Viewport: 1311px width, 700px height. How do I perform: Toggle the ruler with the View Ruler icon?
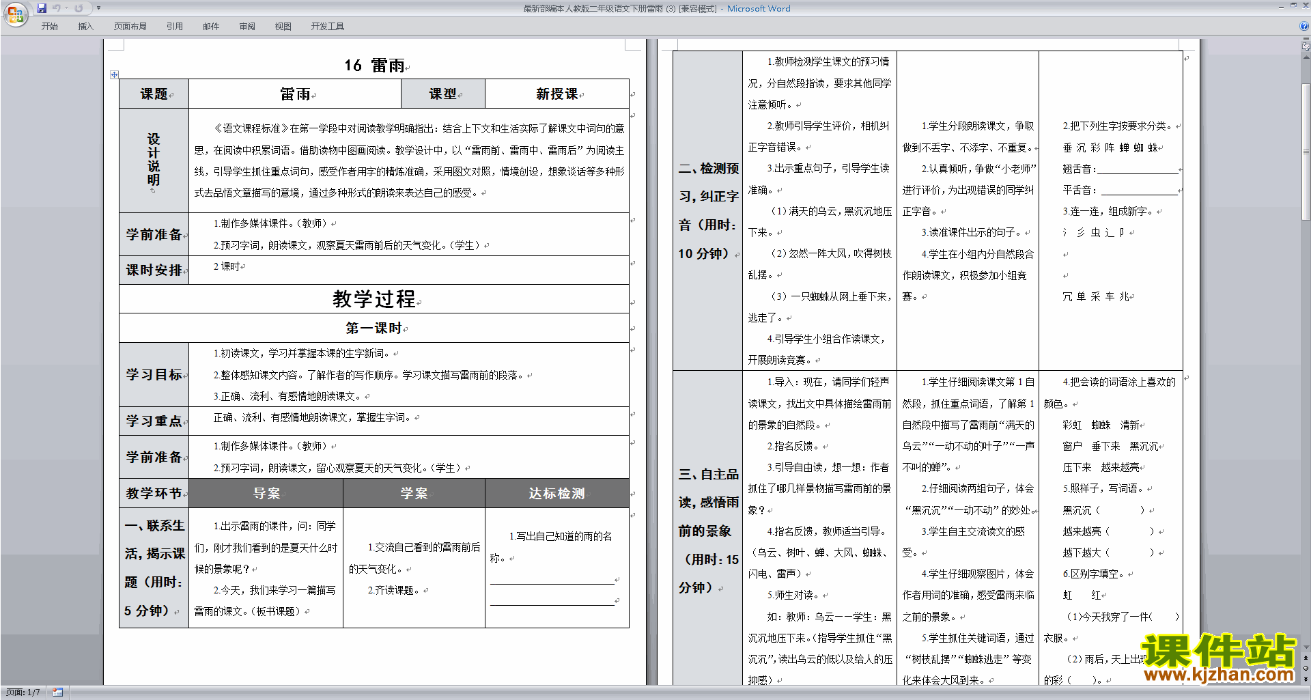coord(1306,47)
